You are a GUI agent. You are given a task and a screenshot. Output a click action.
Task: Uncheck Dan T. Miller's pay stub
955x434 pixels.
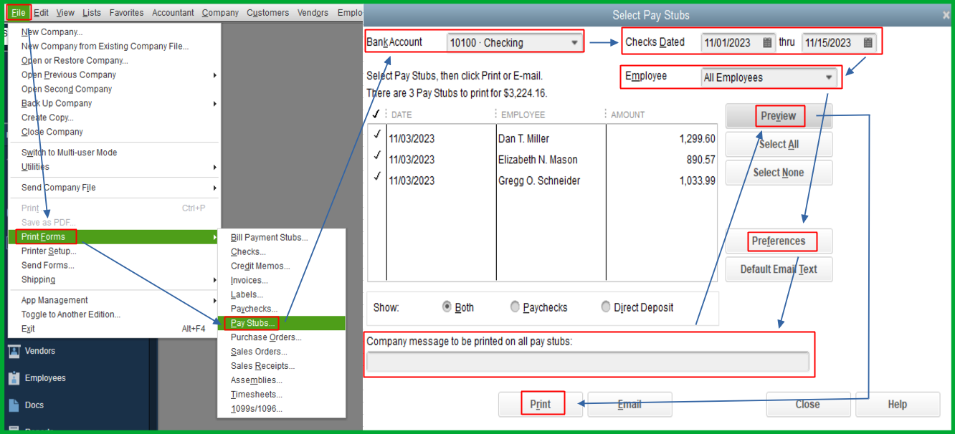(378, 138)
